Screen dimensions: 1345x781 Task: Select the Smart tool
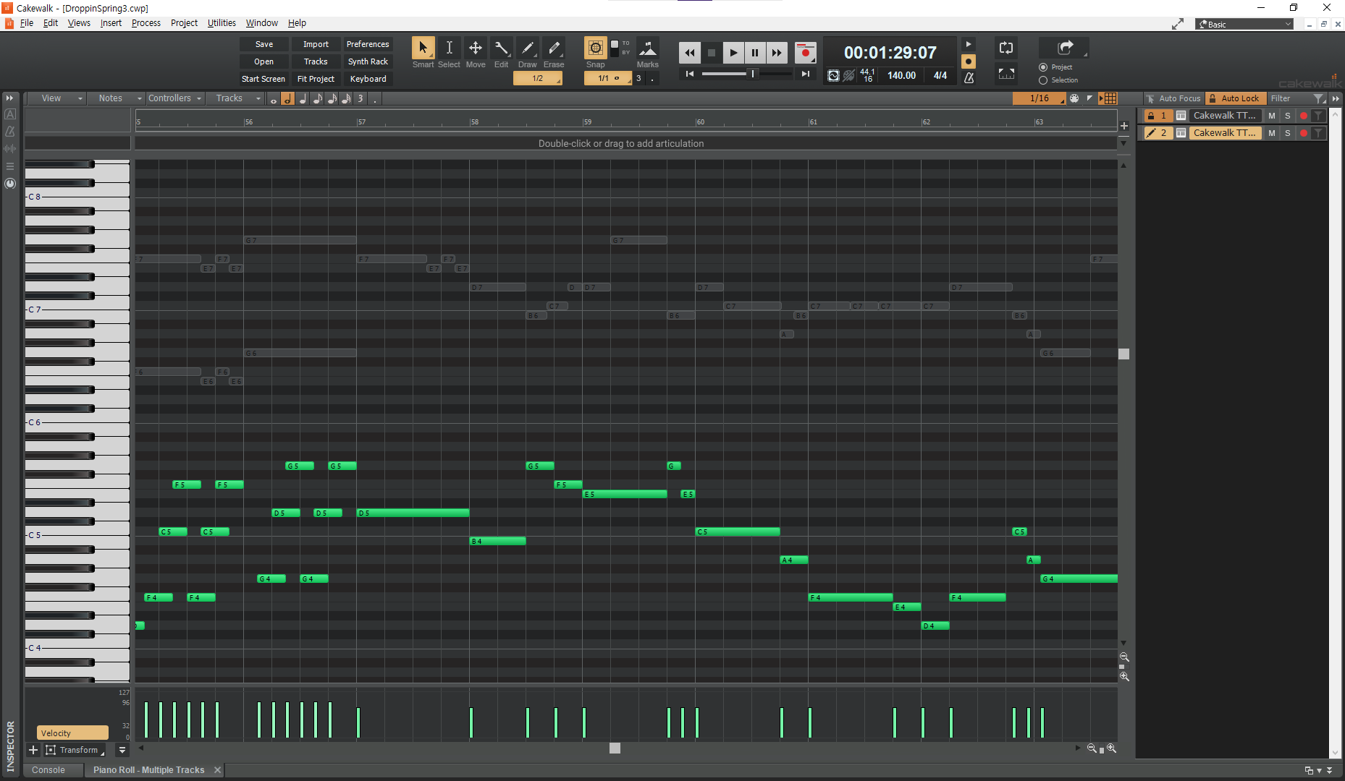[x=423, y=48]
